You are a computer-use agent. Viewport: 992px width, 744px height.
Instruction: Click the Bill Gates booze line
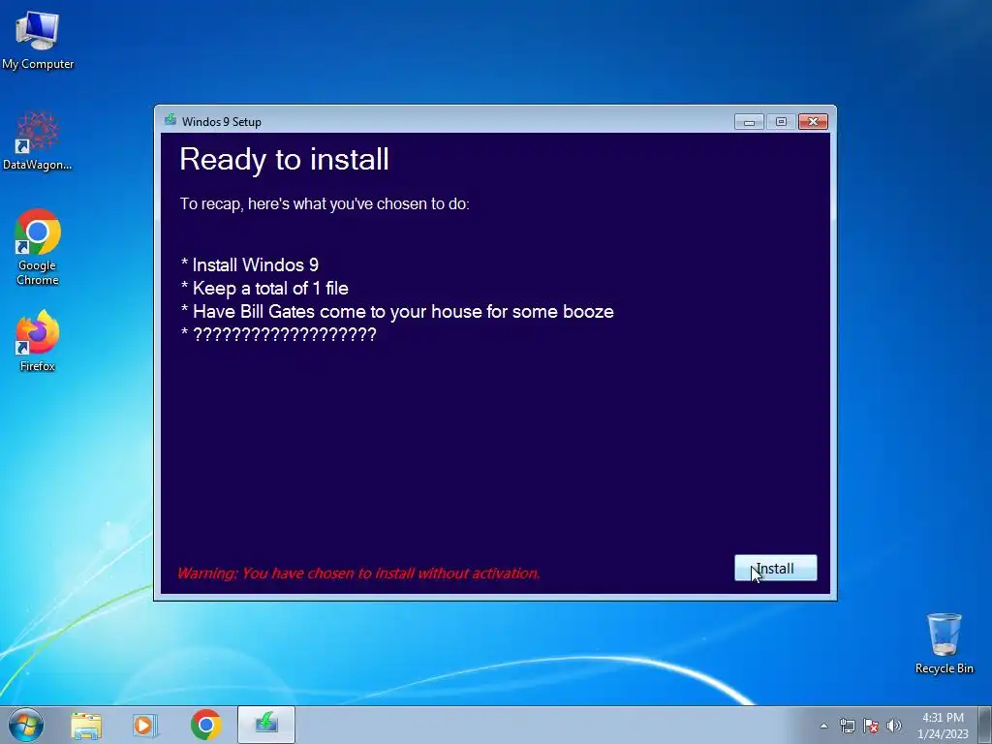point(396,311)
